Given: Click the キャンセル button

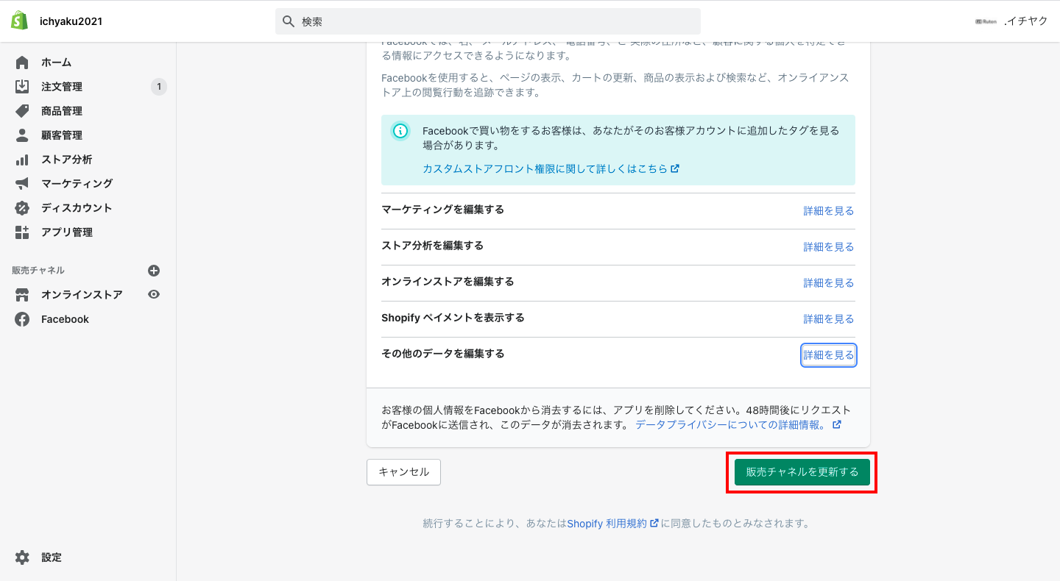Looking at the screenshot, I should [403, 472].
